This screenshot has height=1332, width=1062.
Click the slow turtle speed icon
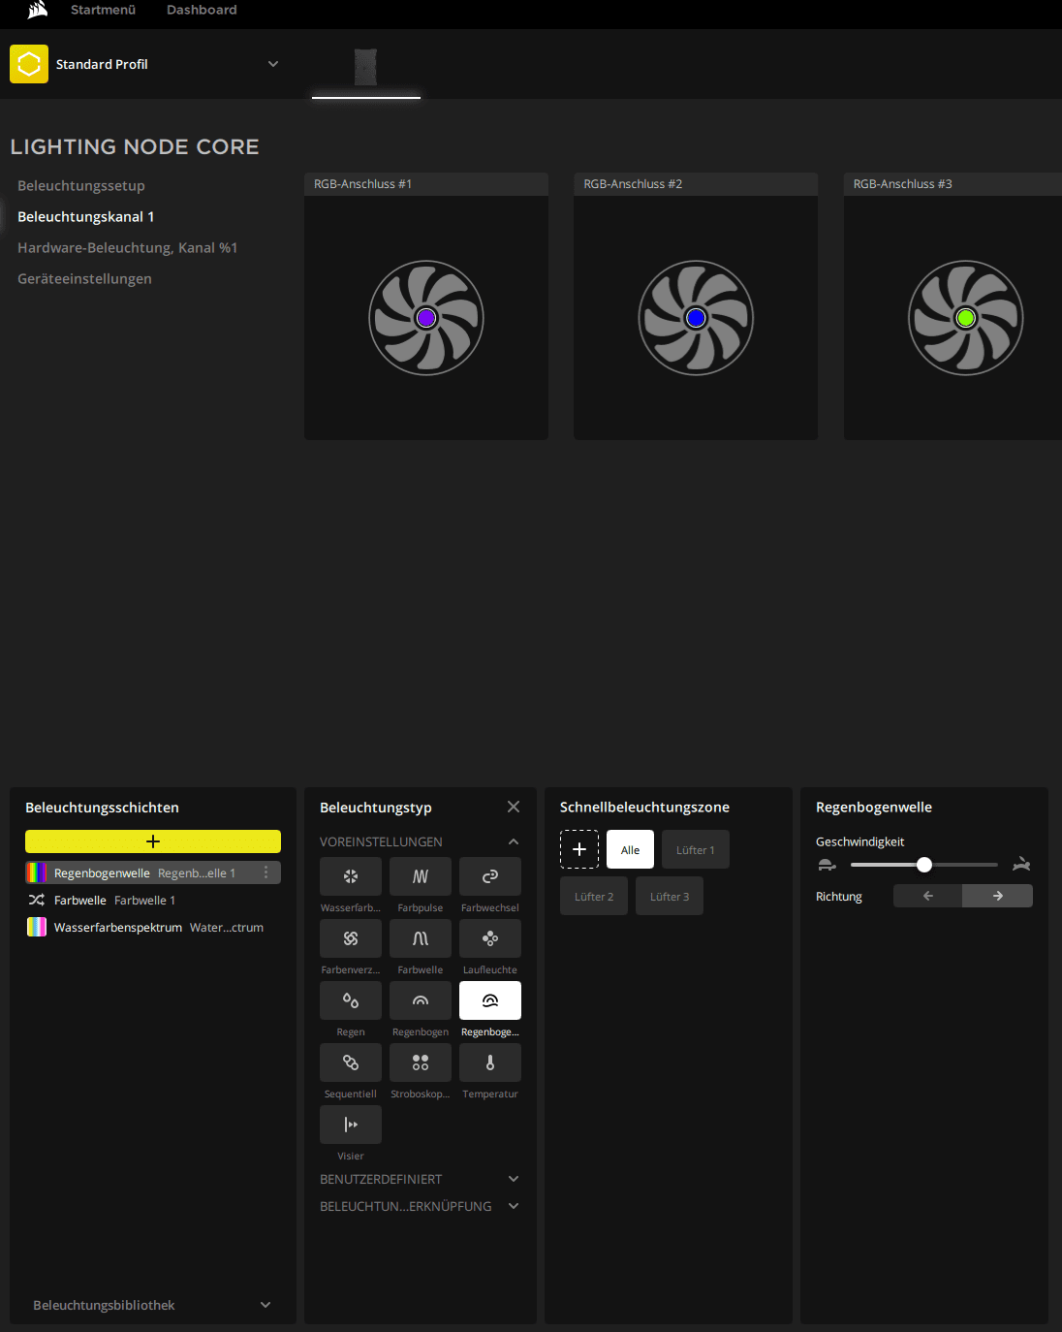click(827, 865)
